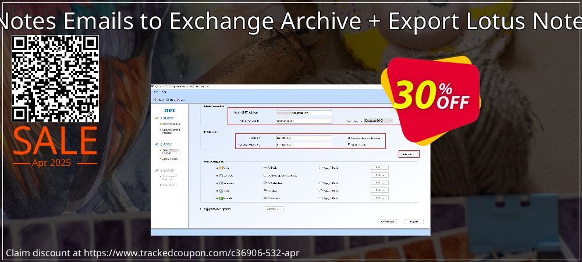
Task: Click the Journals category icon
Action: click(221, 198)
